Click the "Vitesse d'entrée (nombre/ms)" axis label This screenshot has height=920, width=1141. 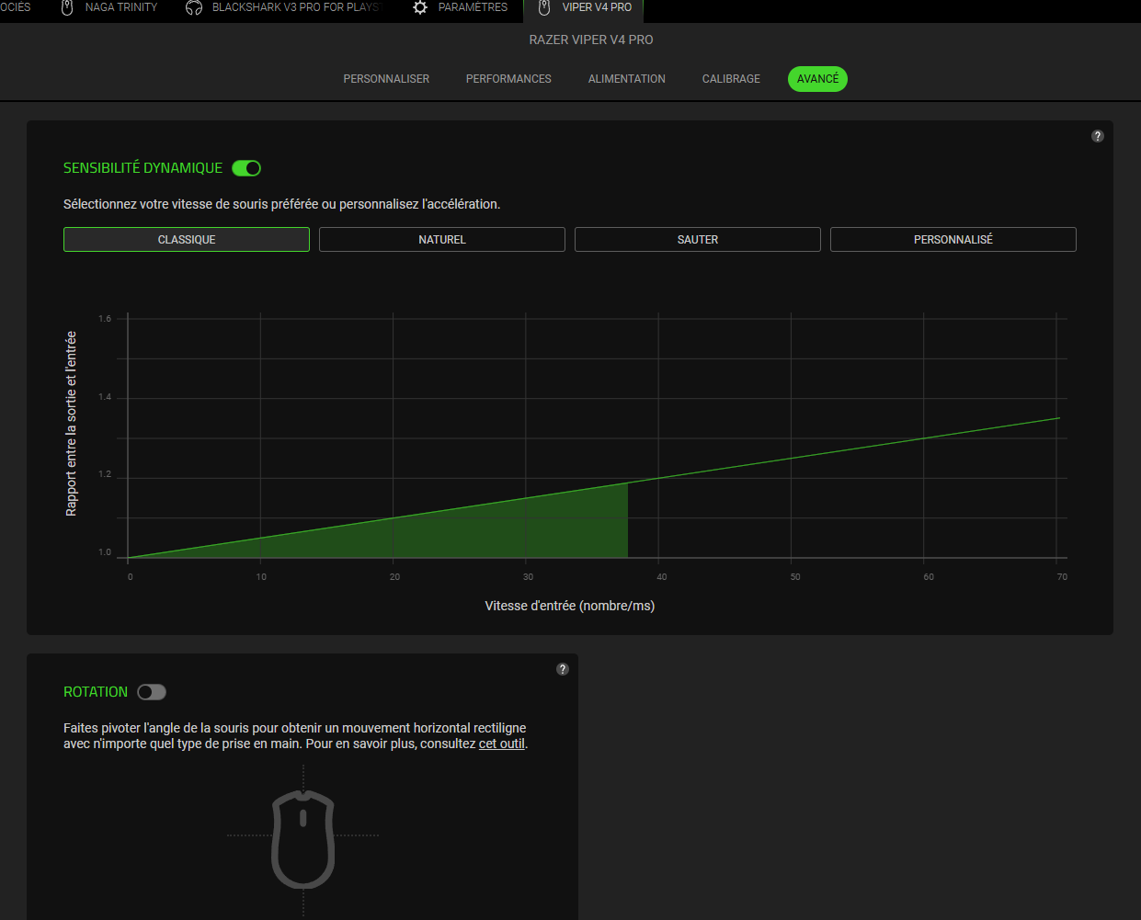570,606
